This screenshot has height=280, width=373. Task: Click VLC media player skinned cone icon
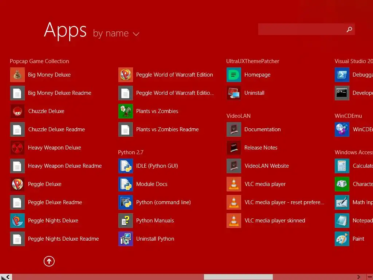pos(234,221)
